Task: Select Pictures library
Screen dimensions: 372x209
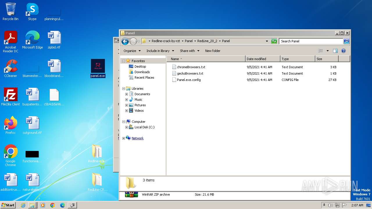Action: [140, 105]
